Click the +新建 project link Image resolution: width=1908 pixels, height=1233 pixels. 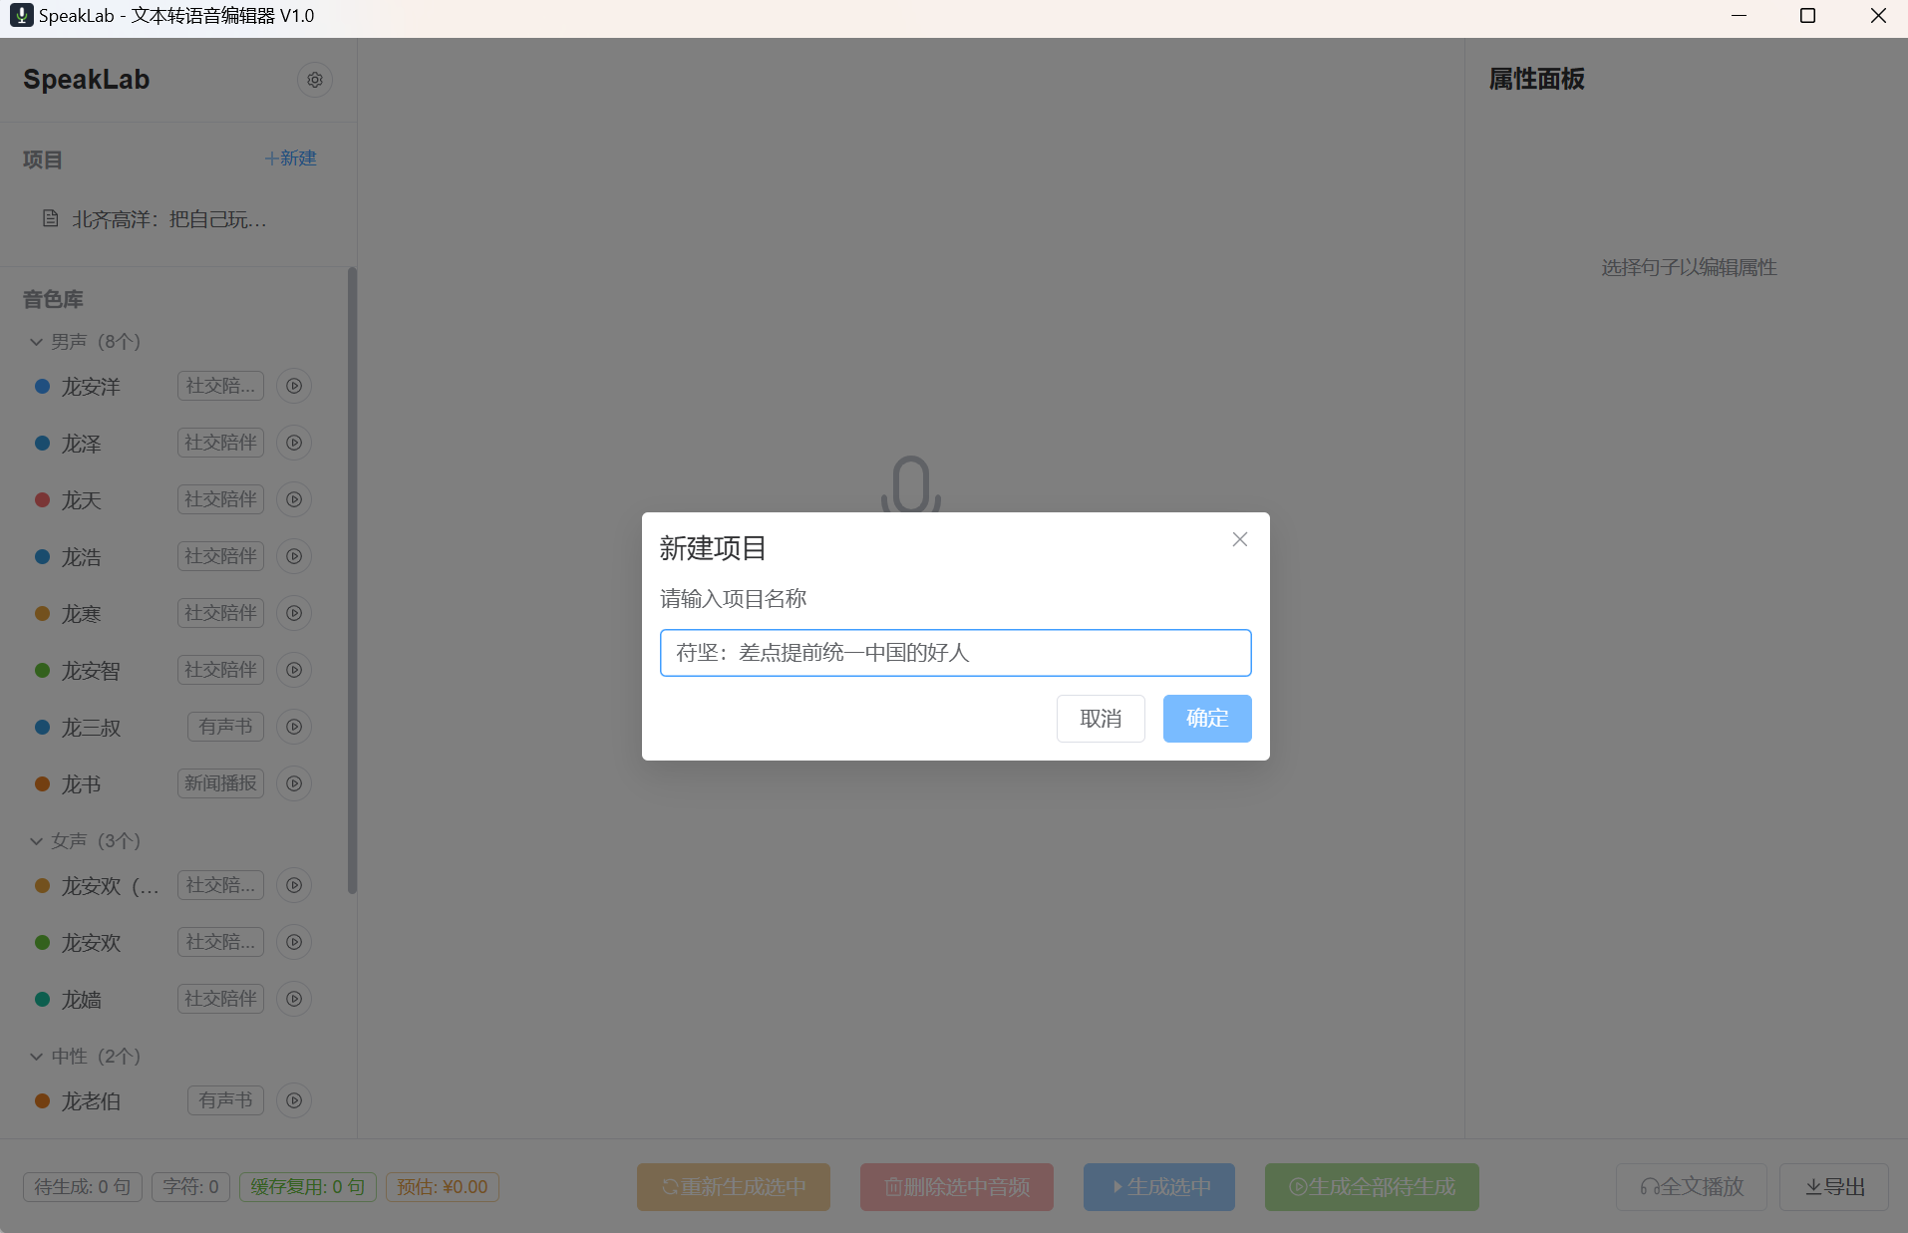click(x=290, y=158)
